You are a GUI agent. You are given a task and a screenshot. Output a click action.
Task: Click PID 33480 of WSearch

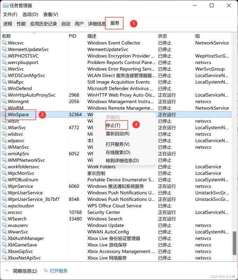75,219
